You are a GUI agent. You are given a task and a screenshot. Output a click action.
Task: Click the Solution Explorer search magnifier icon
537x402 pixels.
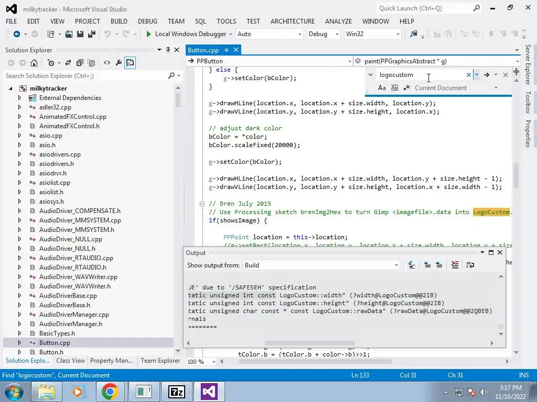[171, 75]
